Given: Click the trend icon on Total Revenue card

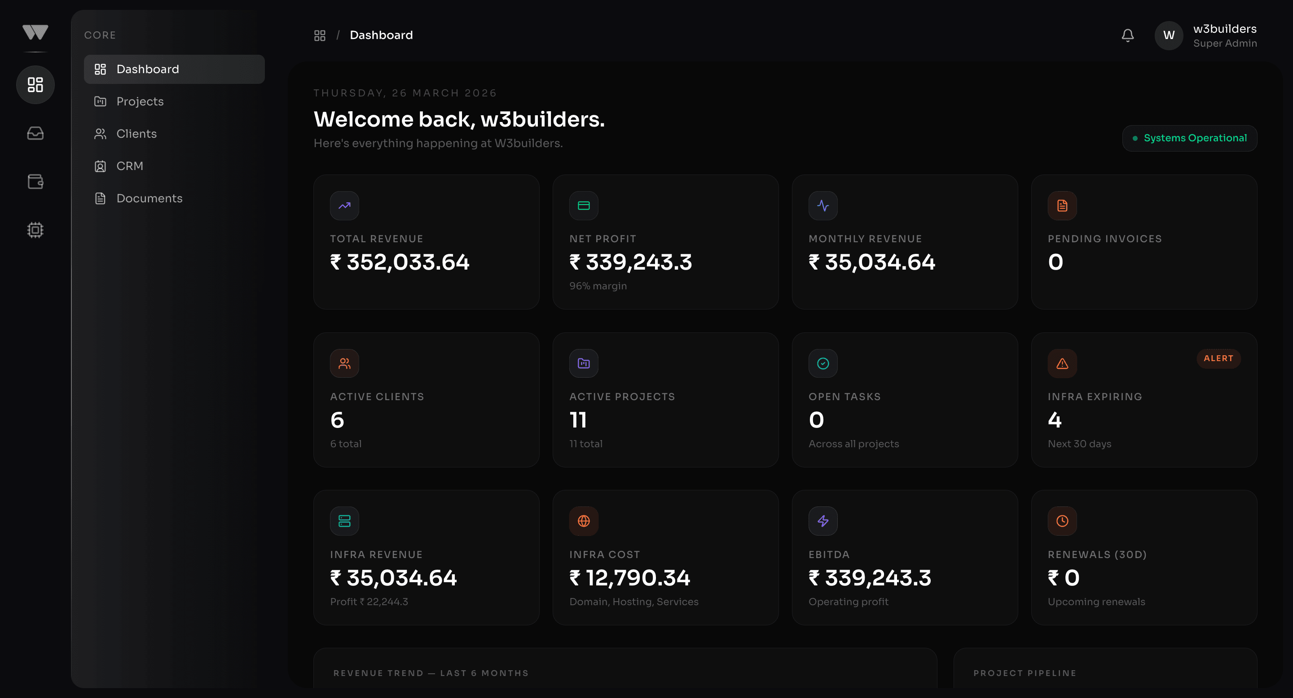Looking at the screenshot, I should [x=344, y=205].
